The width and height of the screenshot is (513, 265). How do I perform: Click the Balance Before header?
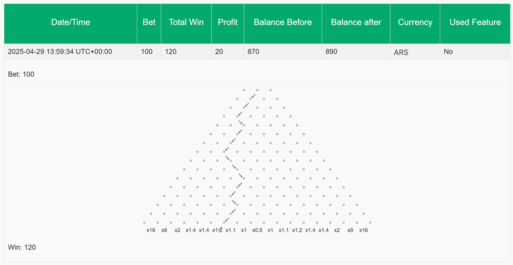click(x=283, y=22)
